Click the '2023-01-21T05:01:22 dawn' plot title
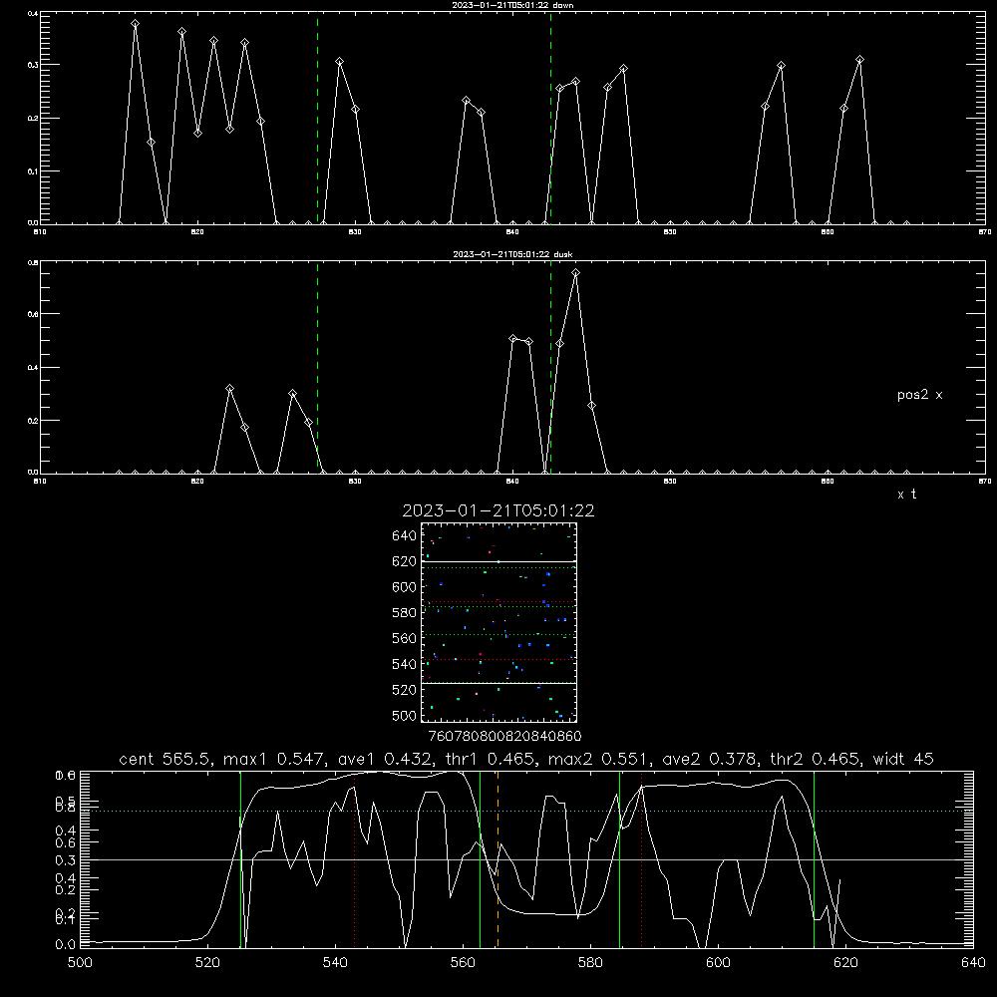997x997 pixels. tap(512, 5)
